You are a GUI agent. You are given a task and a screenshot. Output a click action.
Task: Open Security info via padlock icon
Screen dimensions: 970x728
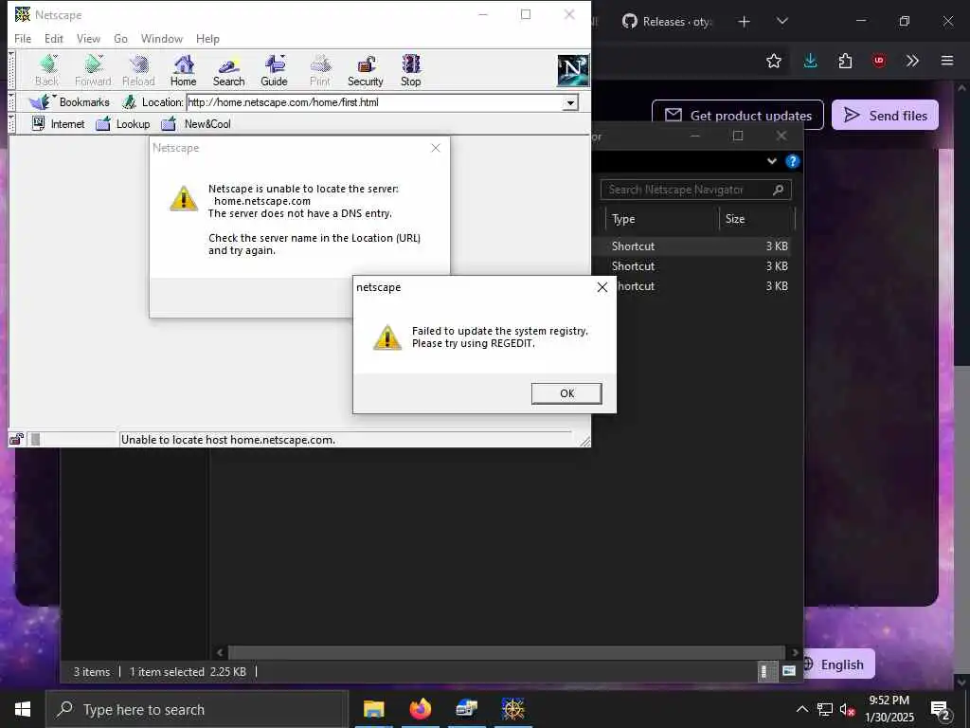point(366,70)
